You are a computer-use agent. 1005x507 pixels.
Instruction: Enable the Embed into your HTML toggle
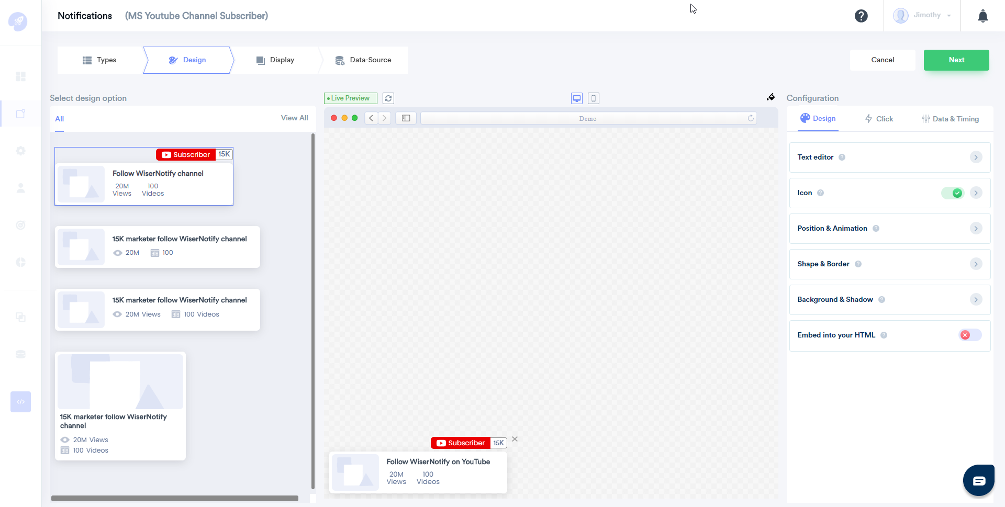970,335
